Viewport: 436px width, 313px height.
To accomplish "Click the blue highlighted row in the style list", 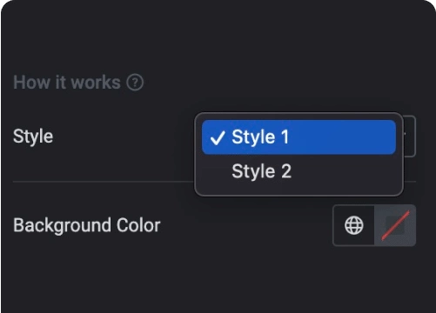I will [298, 137].
